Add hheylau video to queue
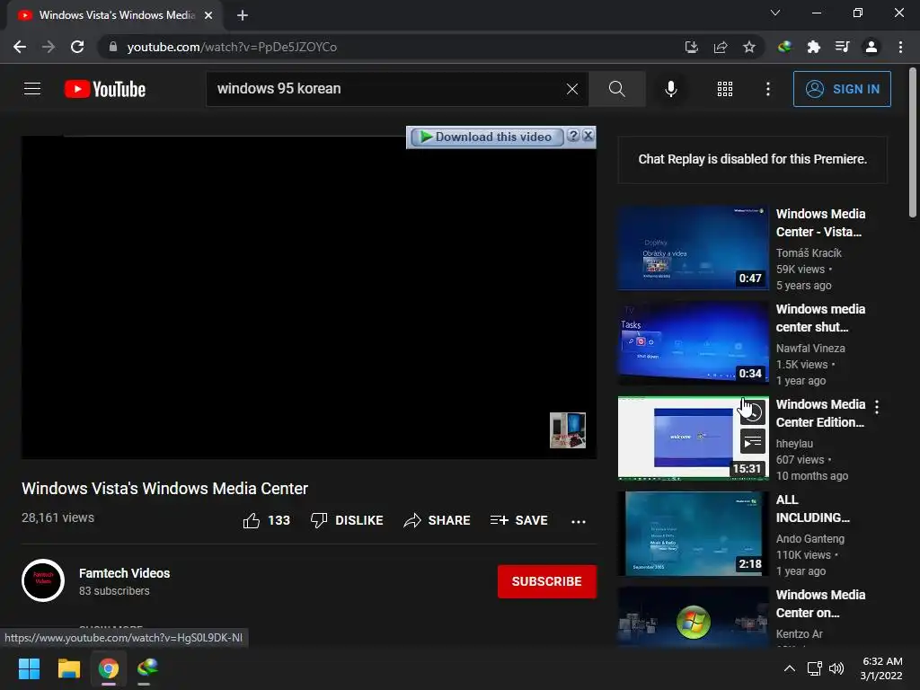This screenshot has height=690, width=920. 752,442
